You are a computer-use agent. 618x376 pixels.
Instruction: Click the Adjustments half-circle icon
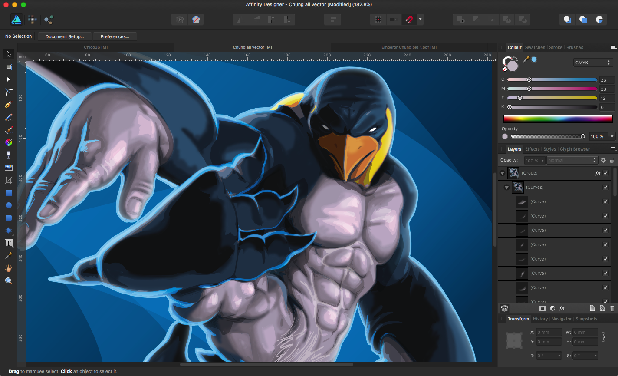point(552,308)
